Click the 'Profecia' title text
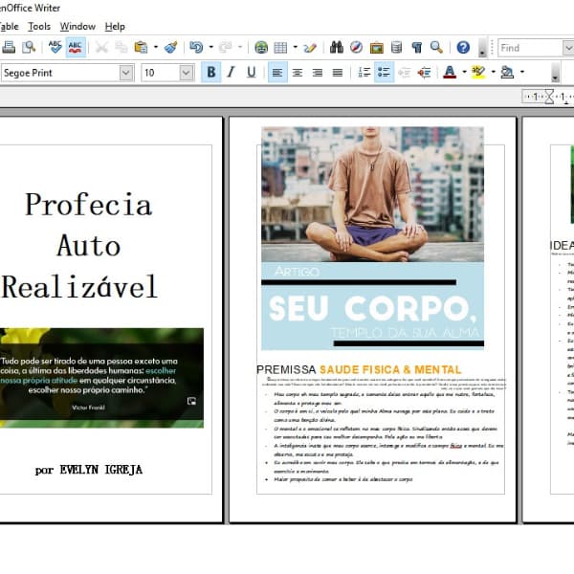Viewport: 574px width, 574px height. click(x=88, y=205)
